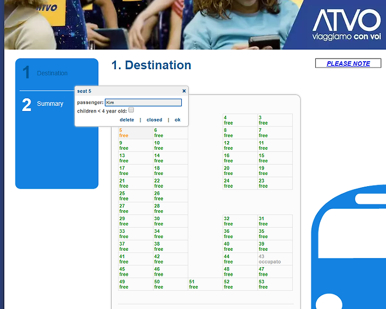Select seat 44 free

click(x=240, y=259)
